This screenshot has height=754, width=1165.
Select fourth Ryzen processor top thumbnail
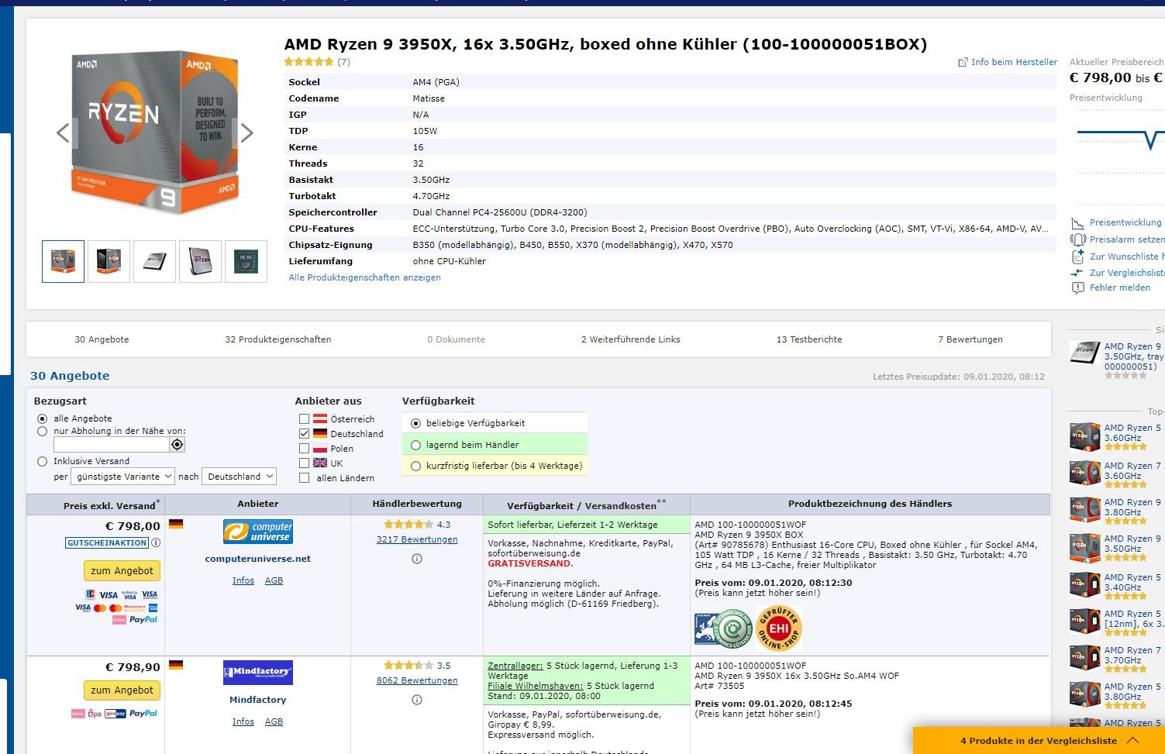[x=200, y=261]
